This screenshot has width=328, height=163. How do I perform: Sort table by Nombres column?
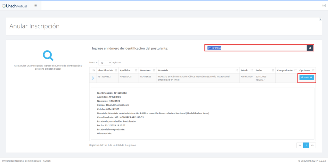(x=147, y=70)
